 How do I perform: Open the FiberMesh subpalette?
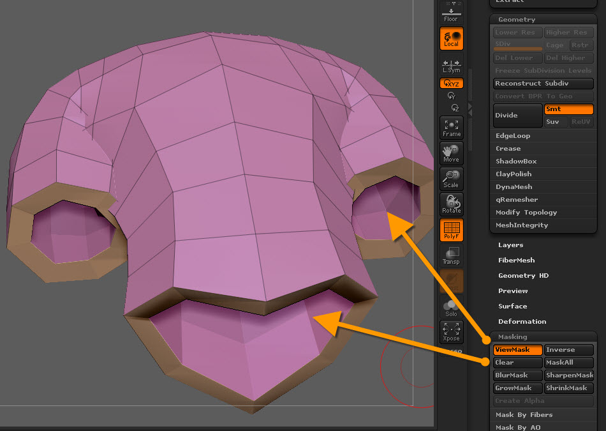coord(516,261)
